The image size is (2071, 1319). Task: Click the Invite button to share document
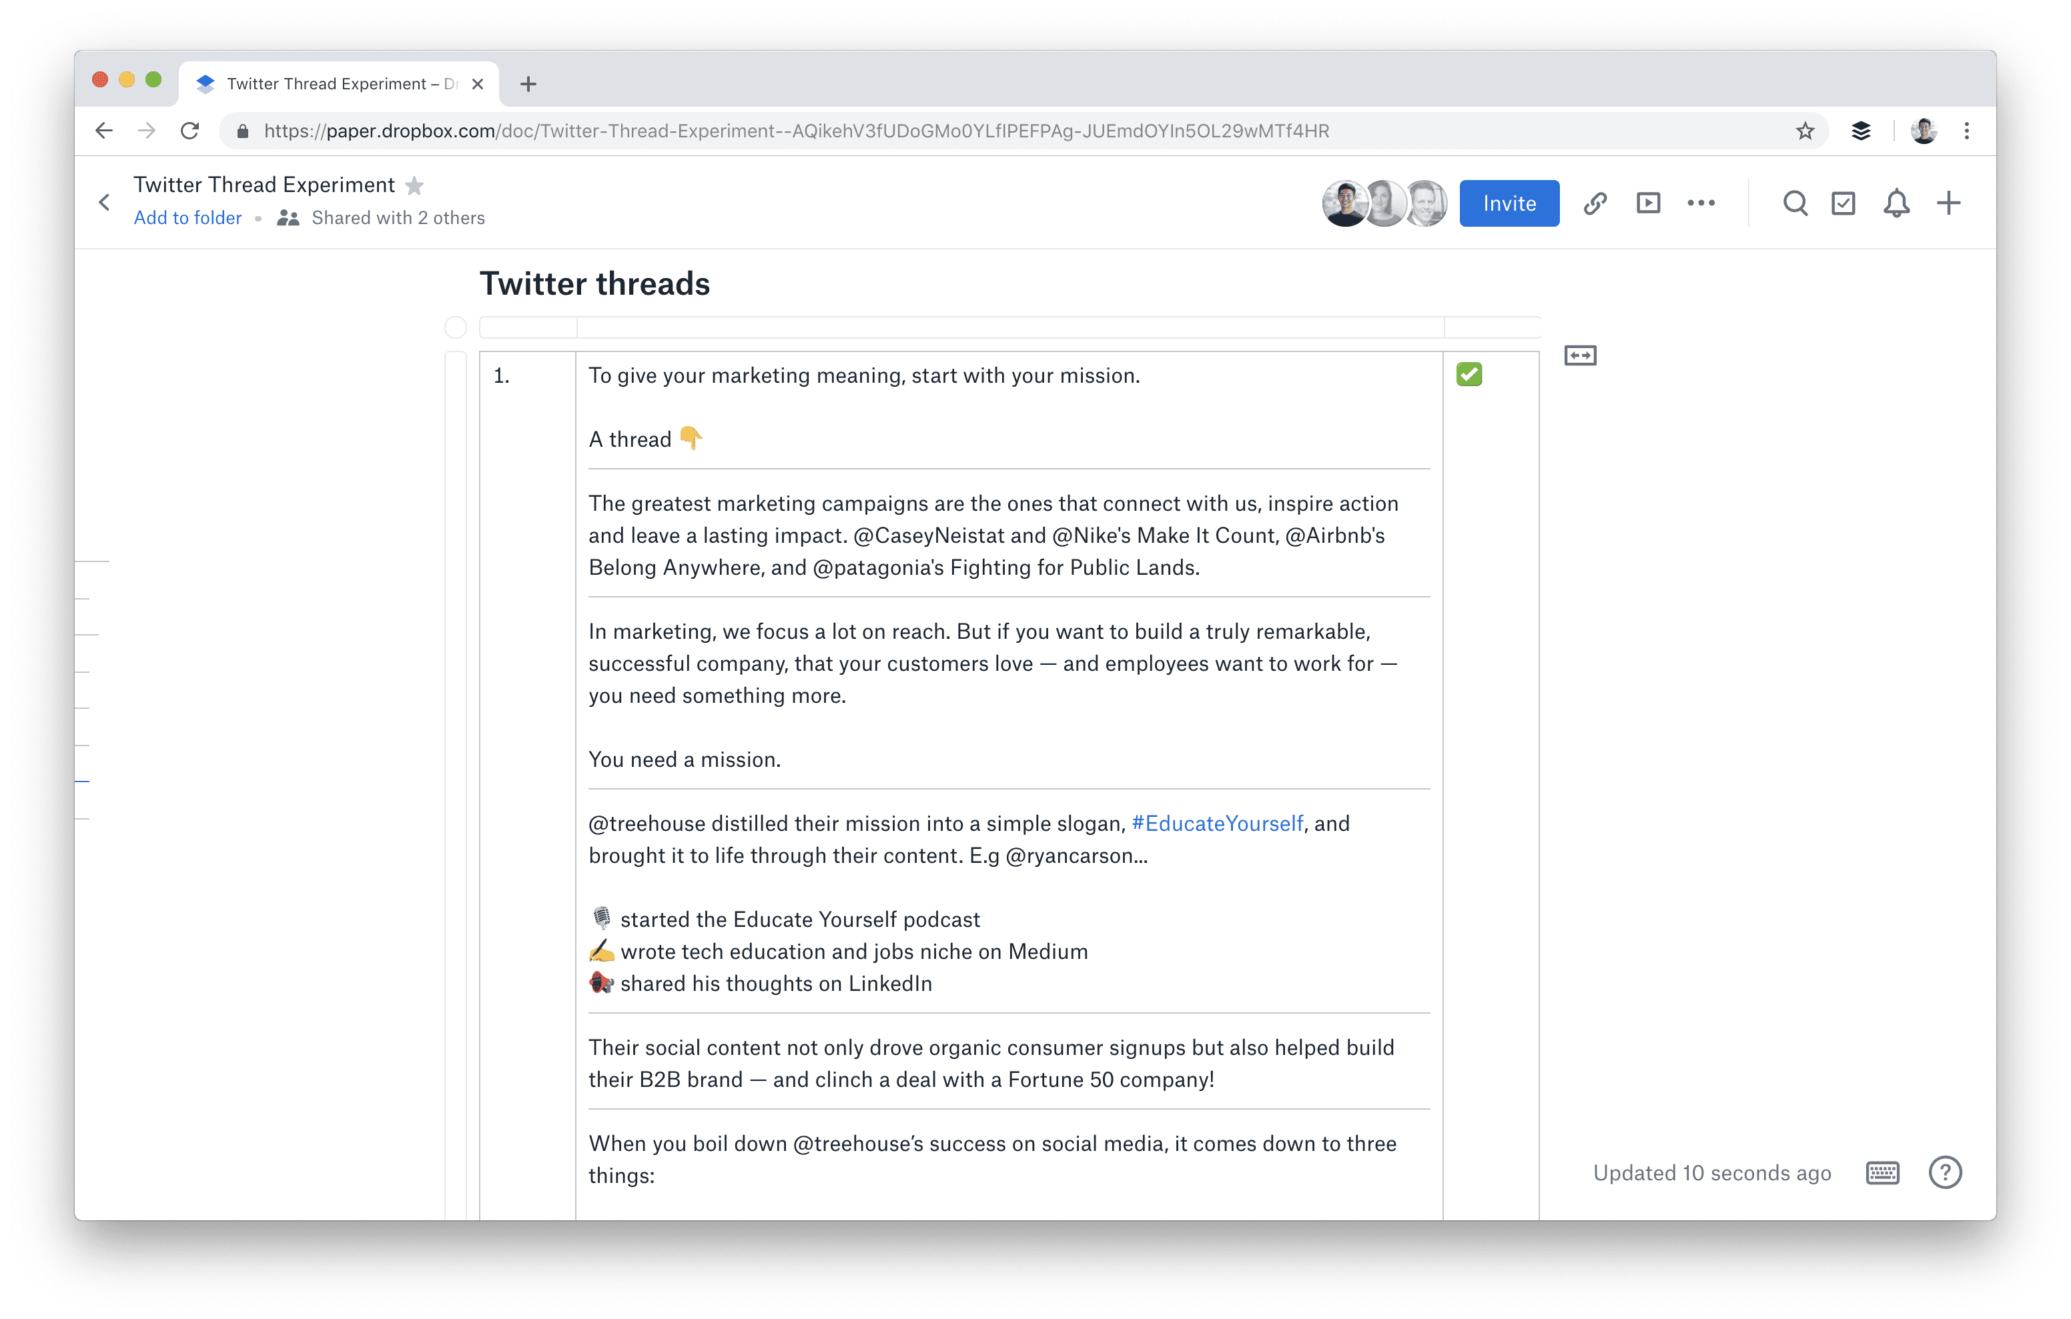pos(1509,202)
